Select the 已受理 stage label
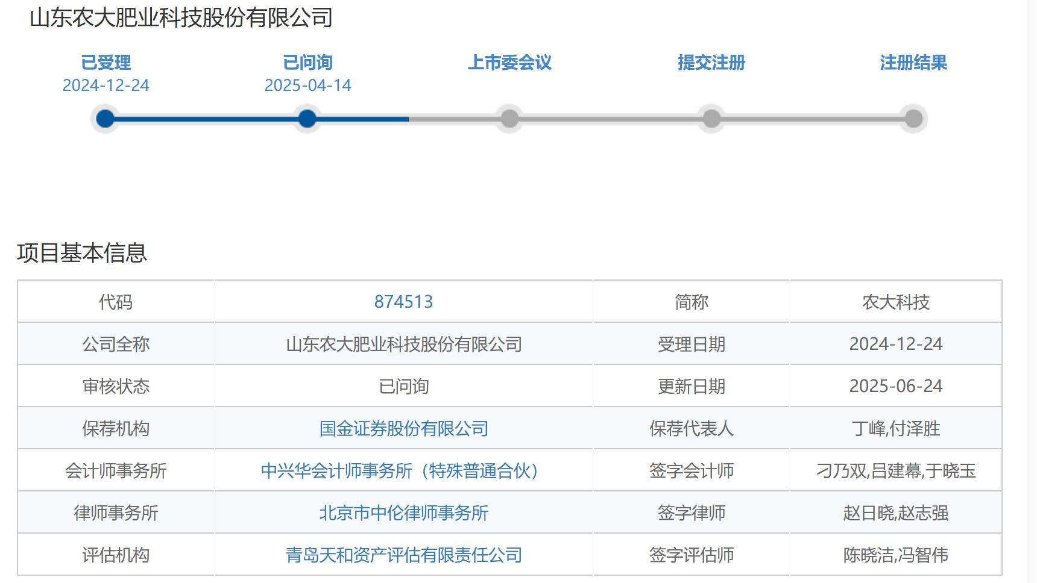The height and width of the screenshot is (583, 1037). point(106,63)
